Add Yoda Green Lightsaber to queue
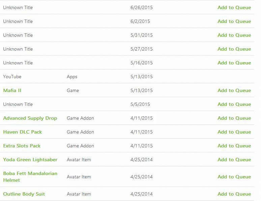This screenshot has height=201, width=261. point(234,160)
